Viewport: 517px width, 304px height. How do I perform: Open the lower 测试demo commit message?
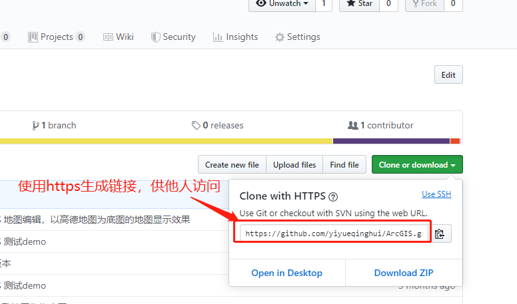(x=25, y=285)
